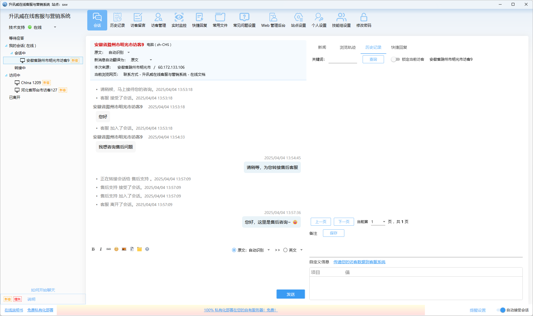Open the yellow folder icon in editor
533x316 pixels.
tap(139, 249)
